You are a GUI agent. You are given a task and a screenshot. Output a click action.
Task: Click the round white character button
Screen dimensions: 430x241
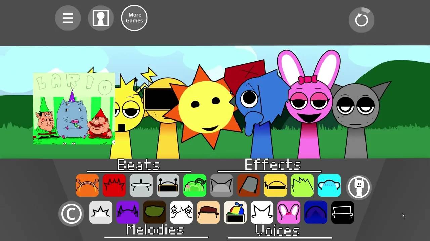(x=359, y=187)
